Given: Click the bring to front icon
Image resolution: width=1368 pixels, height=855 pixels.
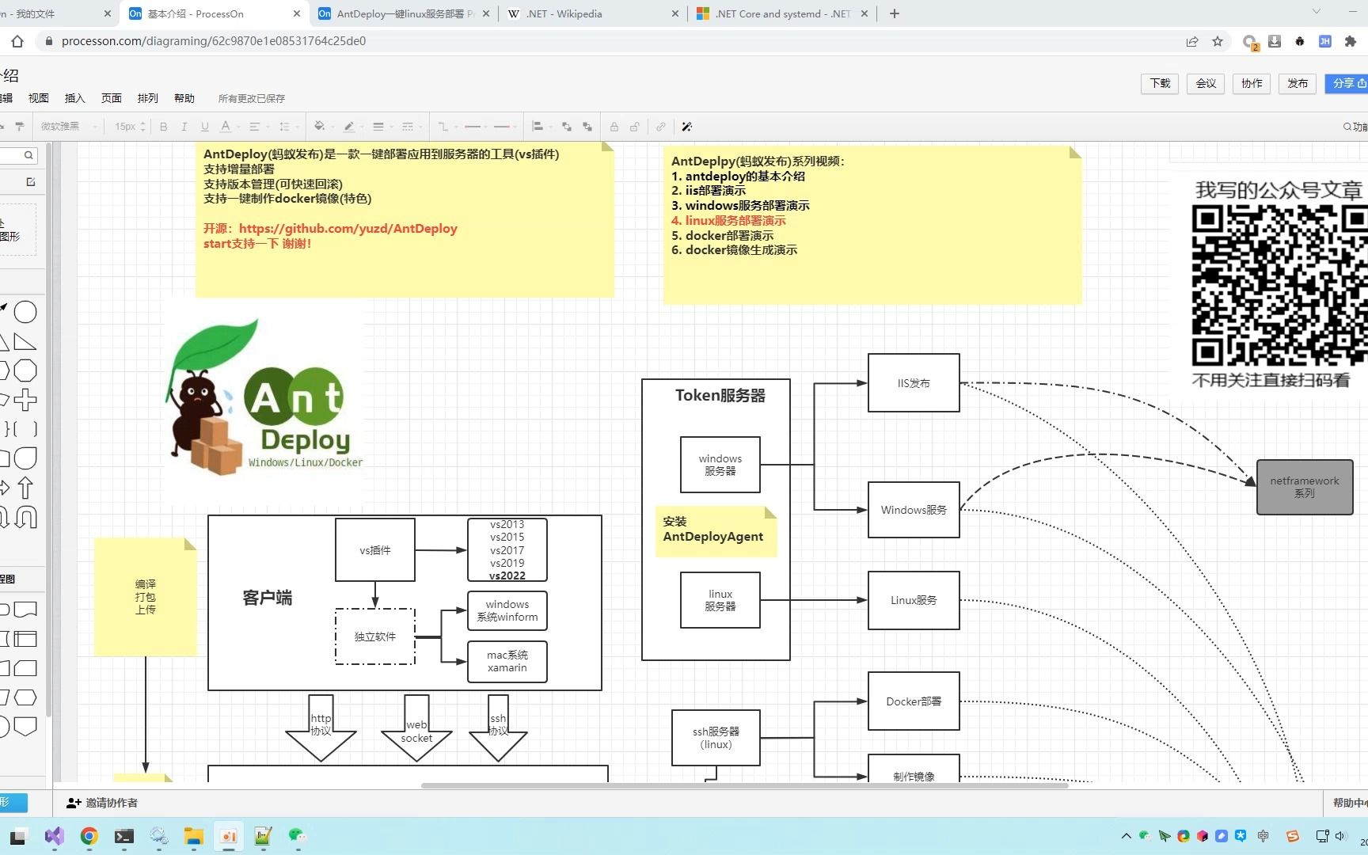Looking at the screenshot, I should point(567,127).
